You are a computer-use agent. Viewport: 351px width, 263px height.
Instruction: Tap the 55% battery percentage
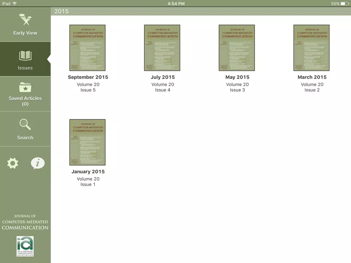(x=335, y=4)
